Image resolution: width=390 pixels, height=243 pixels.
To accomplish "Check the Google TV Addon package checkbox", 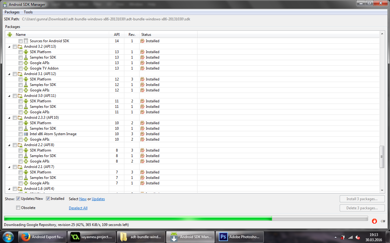I will 20,68.
